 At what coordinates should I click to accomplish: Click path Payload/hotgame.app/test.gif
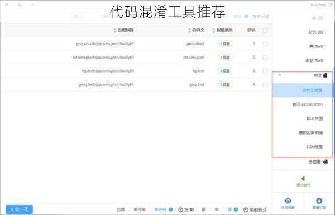pyautogui.click(x=108, y=71)
